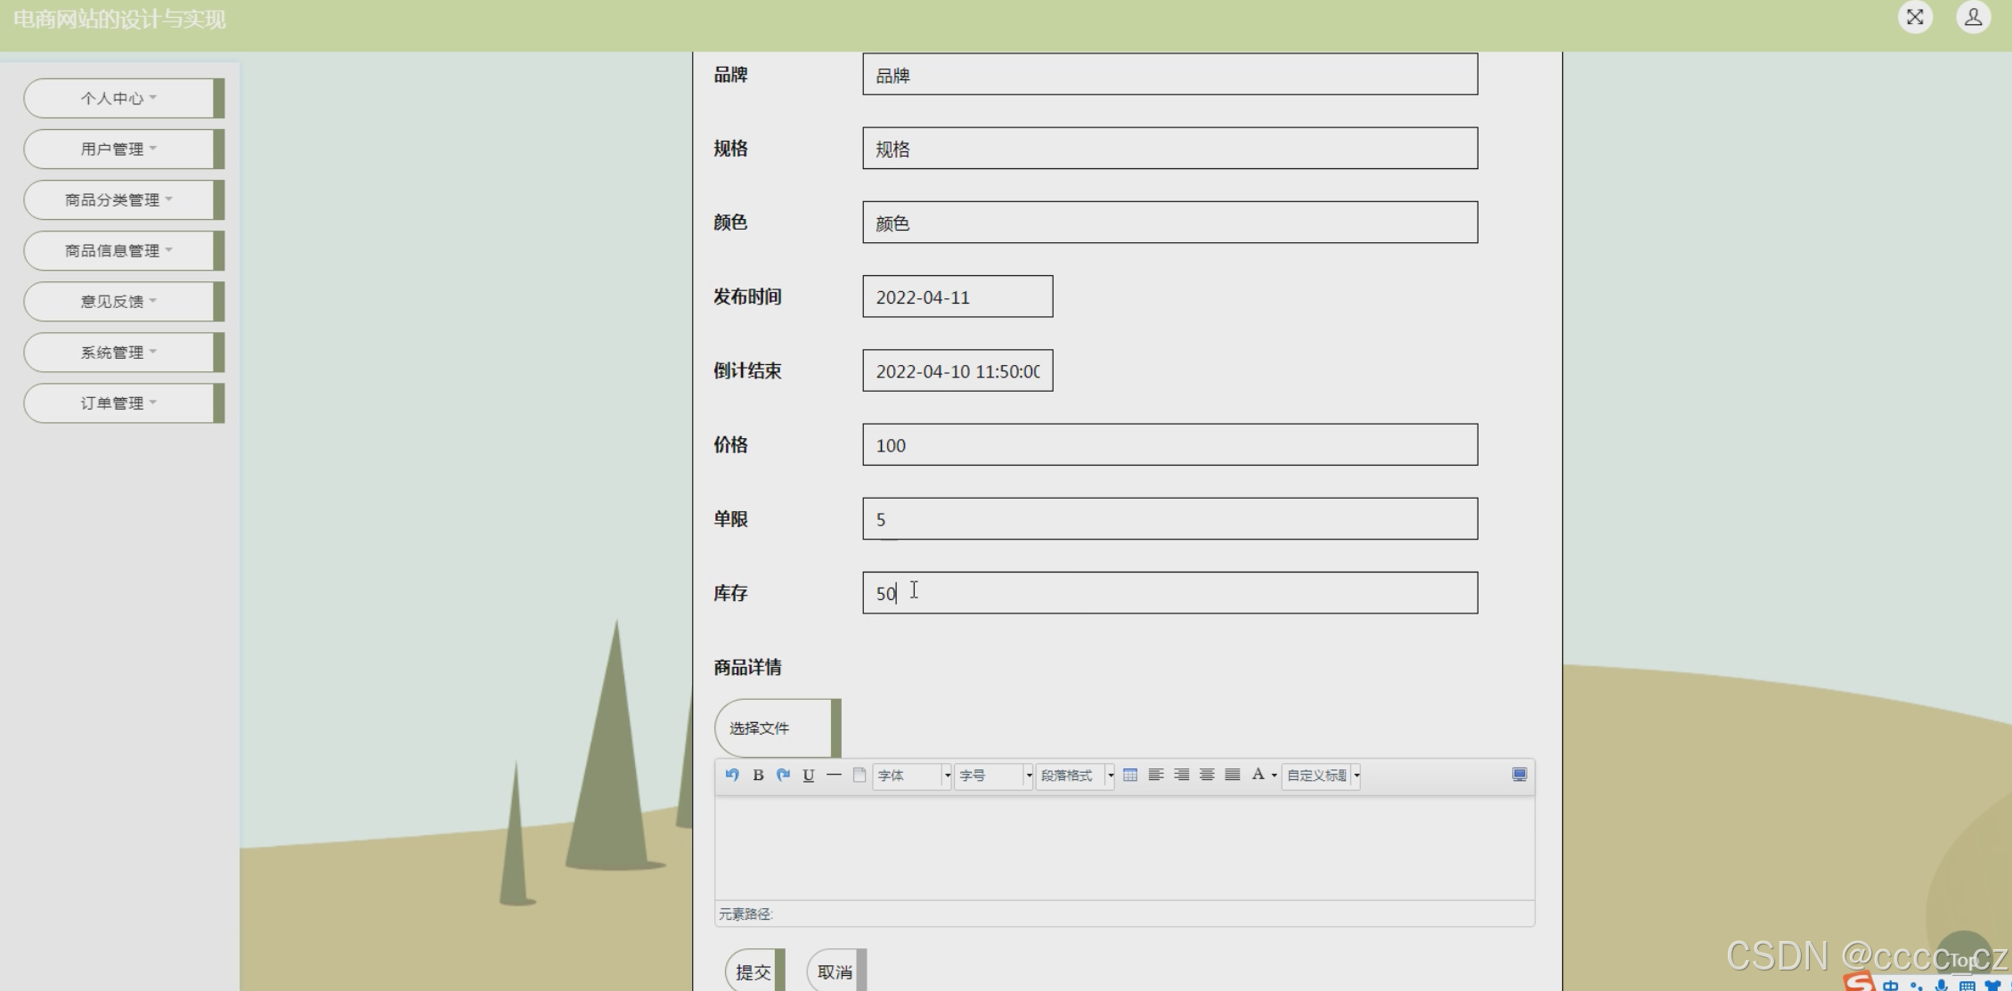Open font color picker arrow
Image resolution: width=2012 pixels, height=991 pixels.
tap(1275, 776)
